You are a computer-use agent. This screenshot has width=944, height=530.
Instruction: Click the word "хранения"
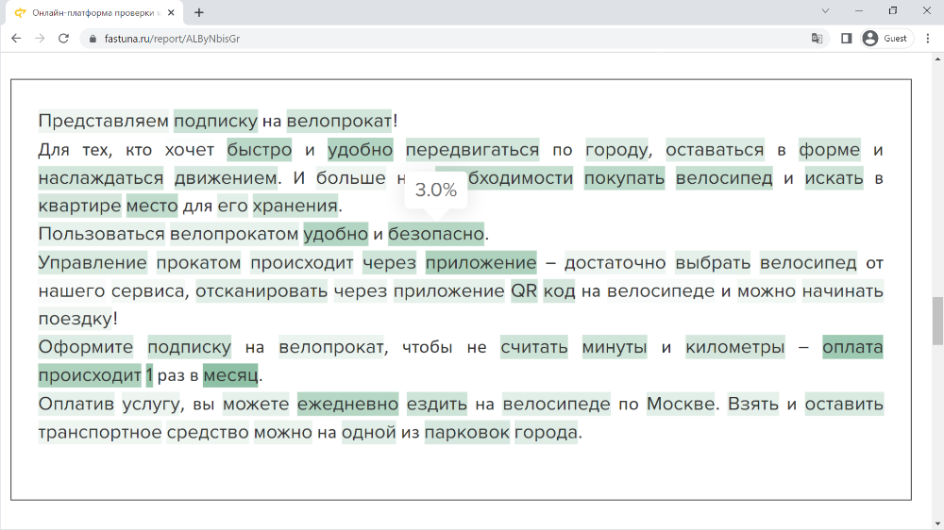(295, 206)
